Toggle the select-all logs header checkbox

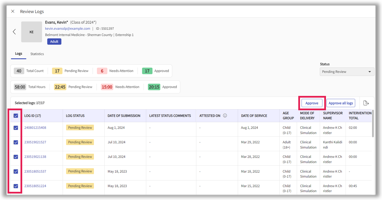(x=16, y=116)
